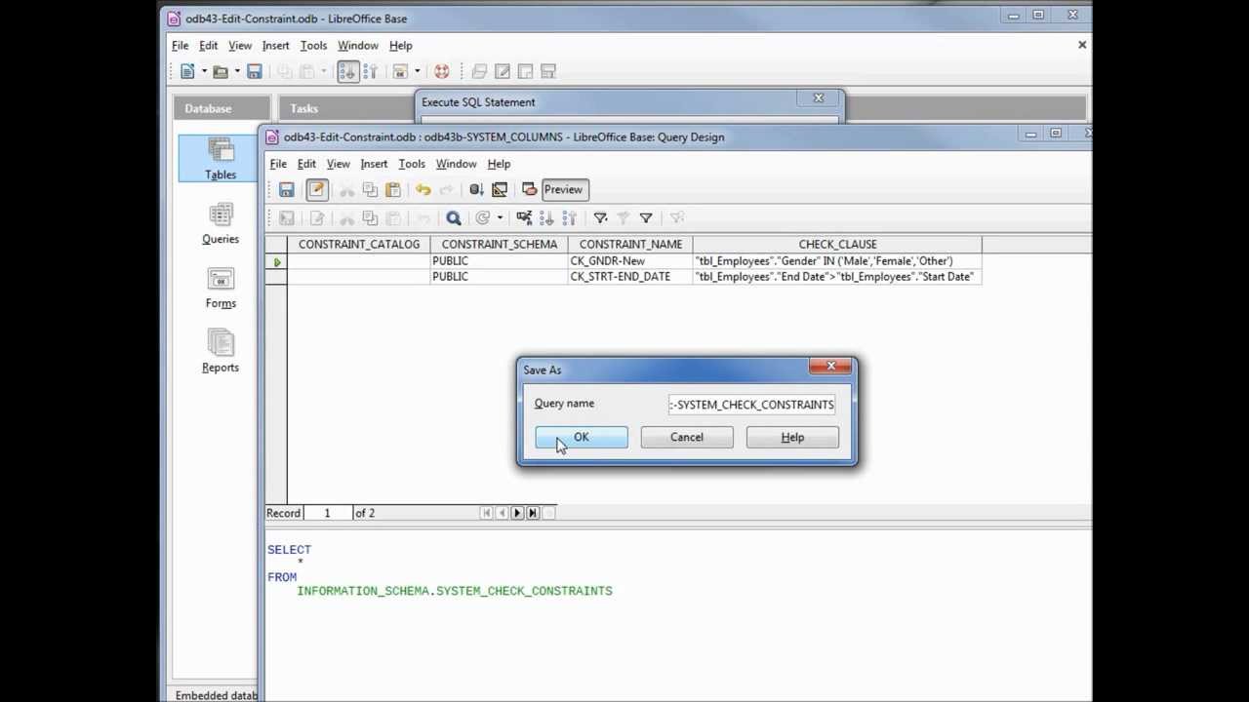Select Queries in the Database sidebar

[x=220, y=223]
